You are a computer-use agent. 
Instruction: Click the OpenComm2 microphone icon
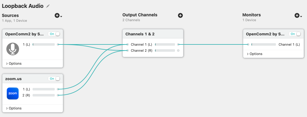(x=13, y=49)
